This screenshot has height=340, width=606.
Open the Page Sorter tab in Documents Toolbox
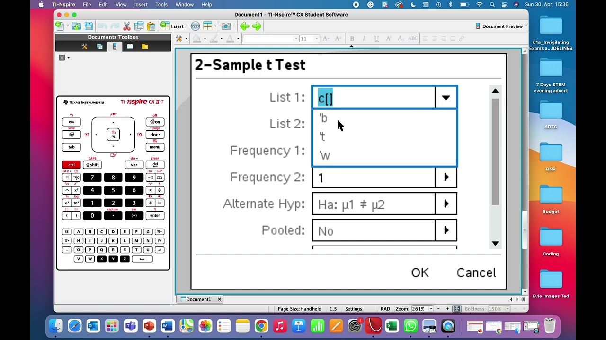click(x=99, y=46)
